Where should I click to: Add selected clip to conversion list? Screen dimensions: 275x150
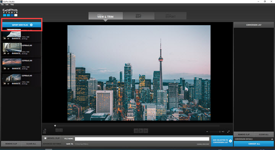coord(222,141)
